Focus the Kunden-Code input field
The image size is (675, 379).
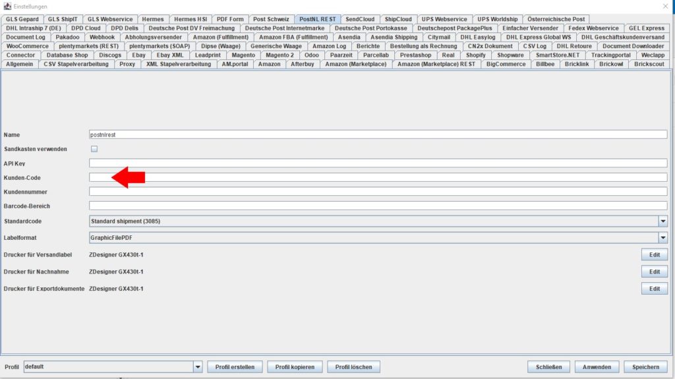tap(378, 177)
